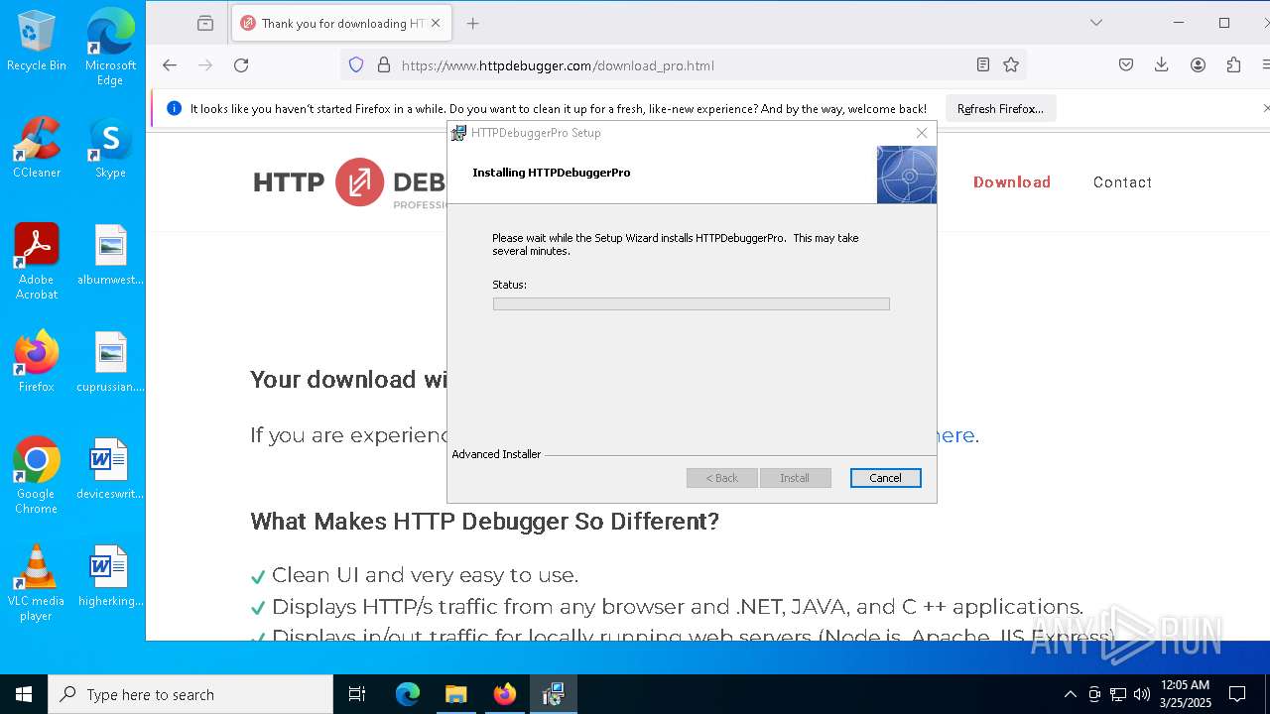The width and height of the screenshot is (1270, 714).
Task: Click the Refresh Firefox button
Action: [x=1000, y=109]
